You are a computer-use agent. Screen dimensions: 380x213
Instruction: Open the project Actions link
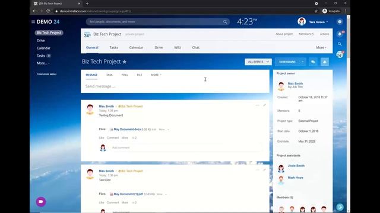click(325, 34)
